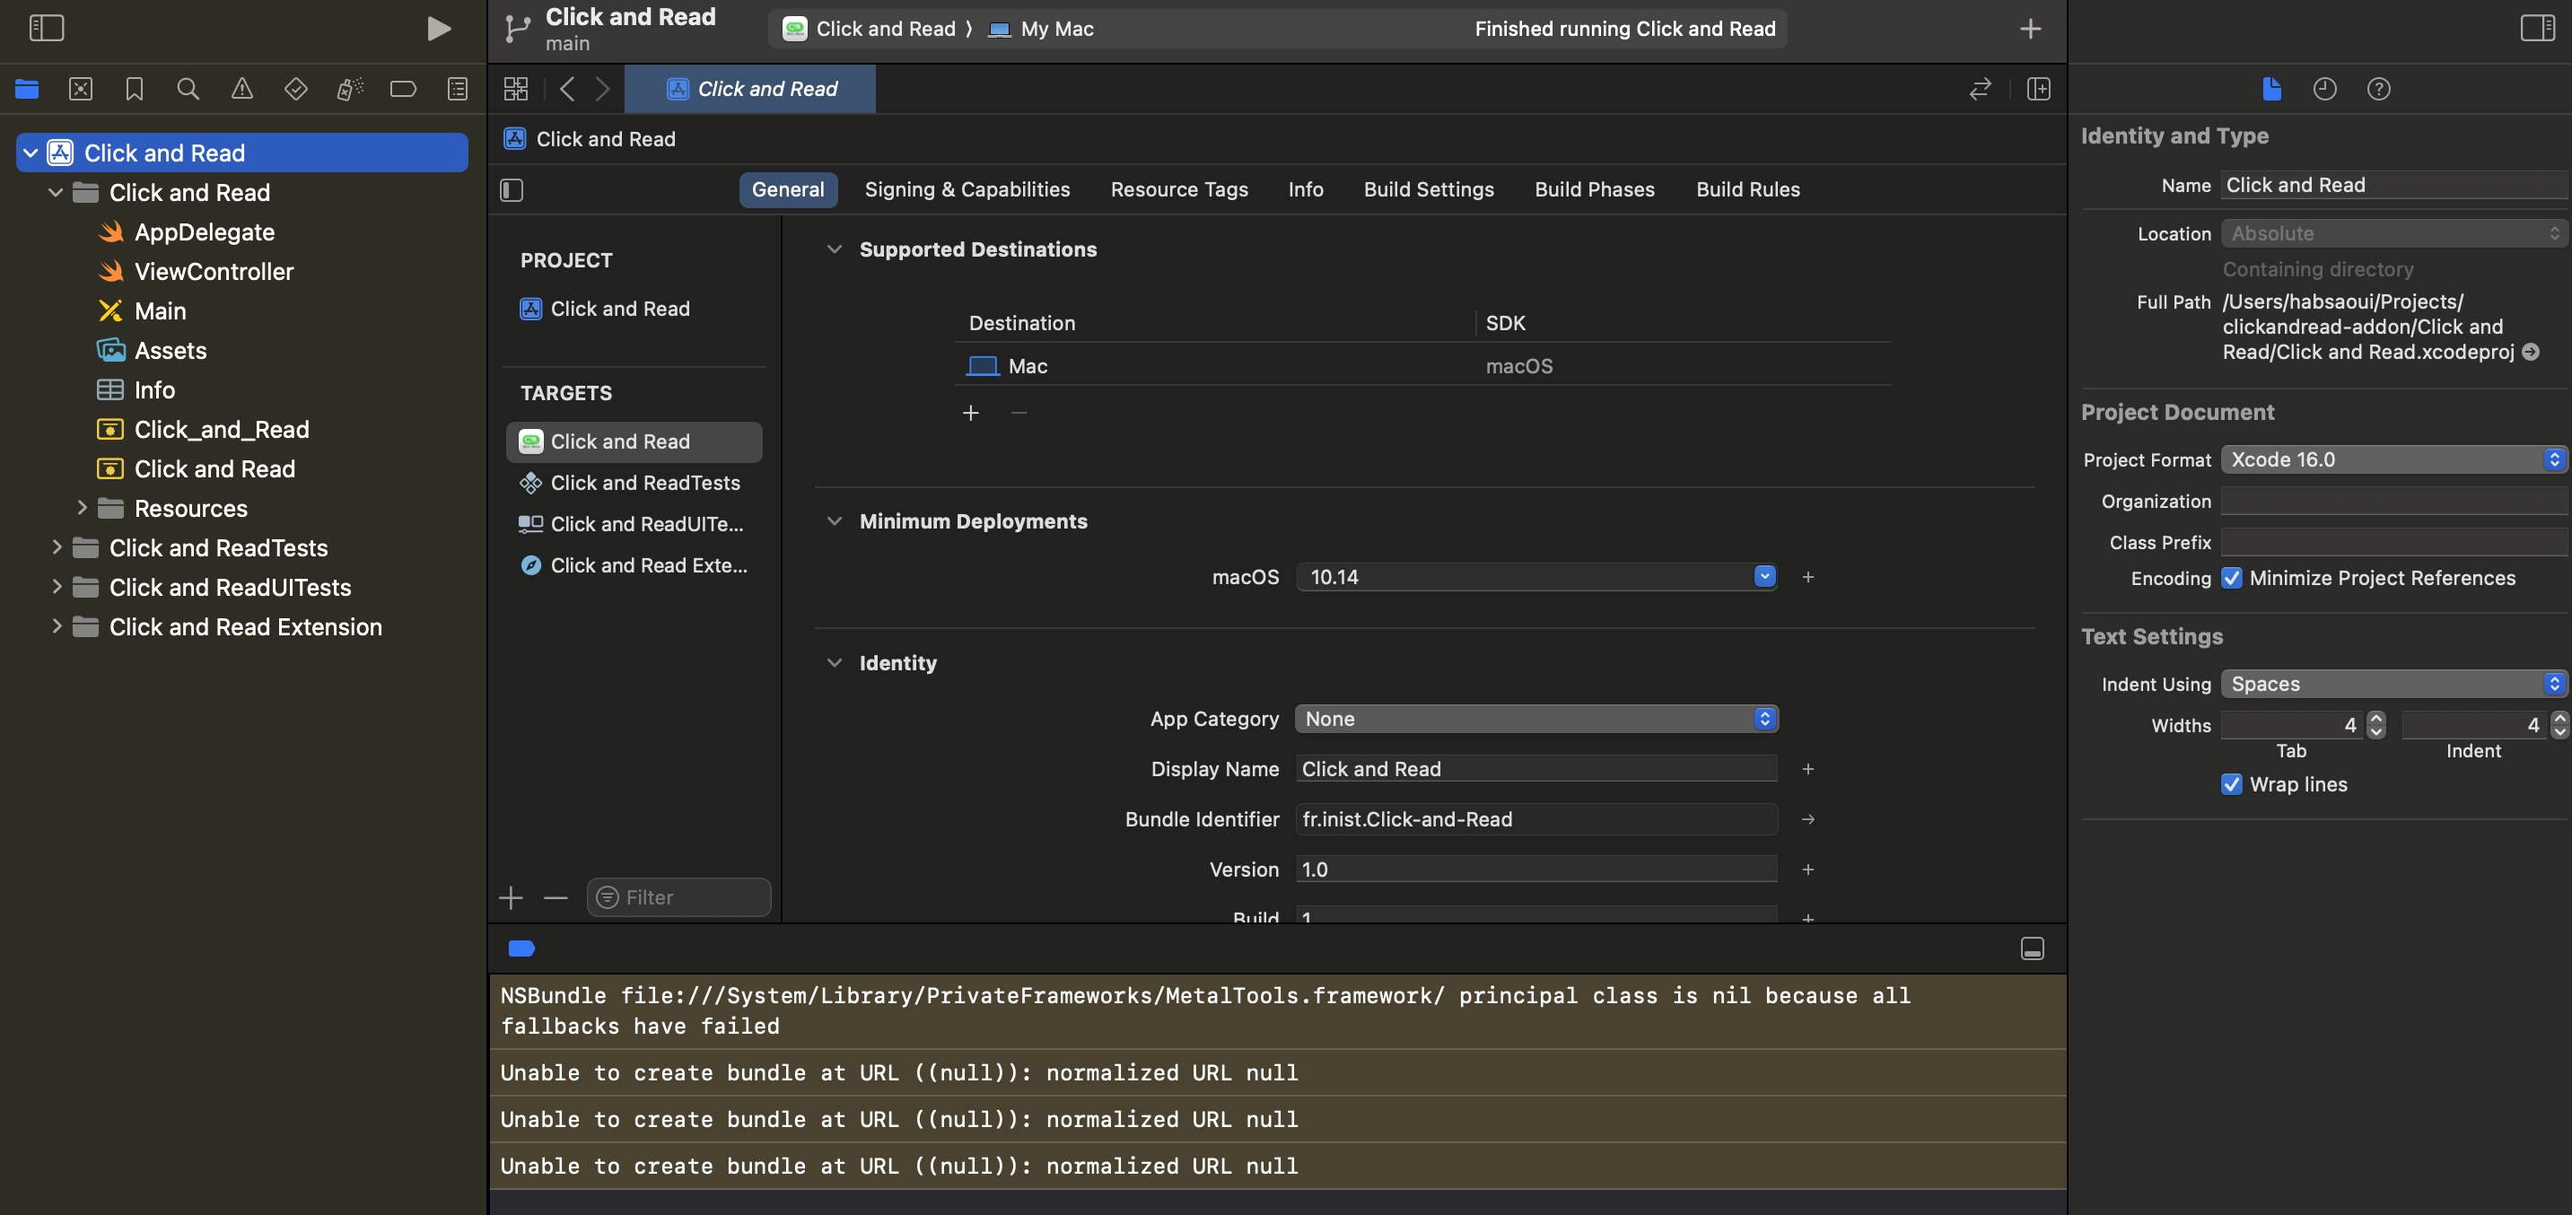The image size is (2572, 1215).
Task: Toggle Minimize Project References checkbox
Action: (2232, 578)
